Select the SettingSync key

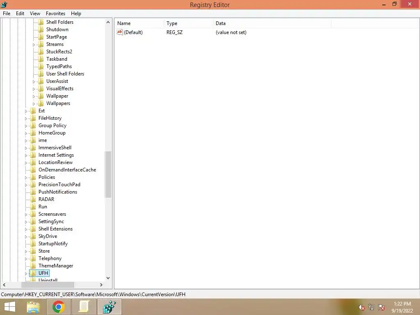[51, 221]
